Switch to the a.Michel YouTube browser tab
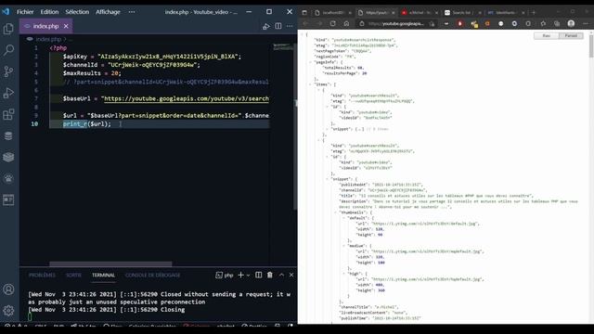Screen dimensions: 594x334 pos(420,12)
